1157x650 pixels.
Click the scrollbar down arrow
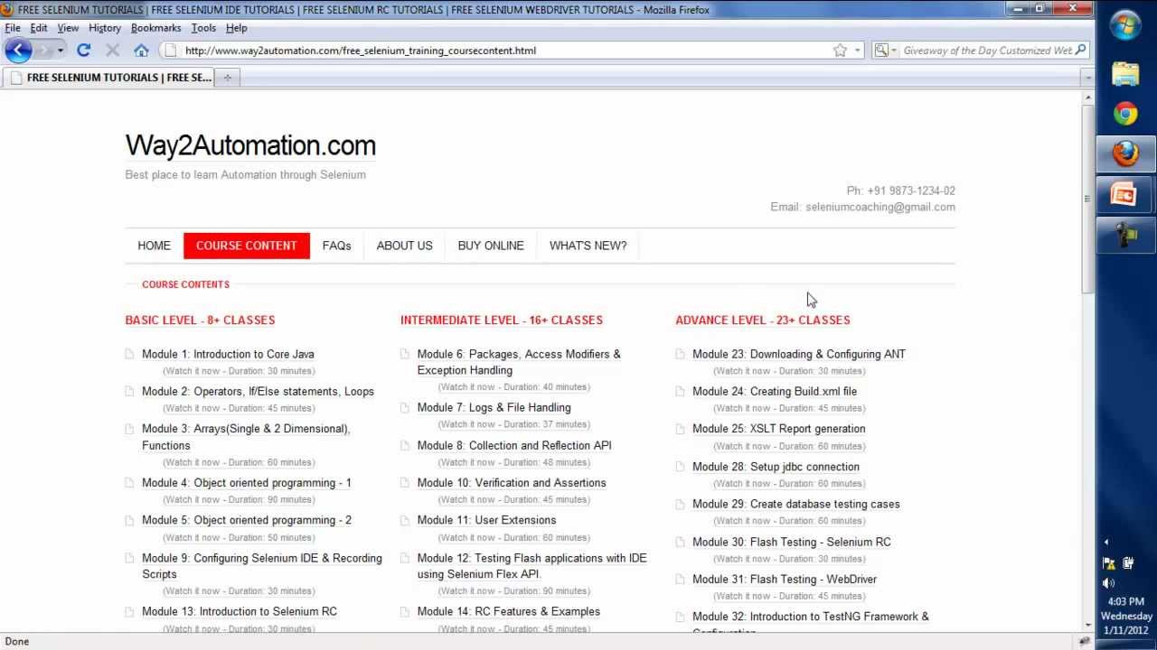point(1087,624)
